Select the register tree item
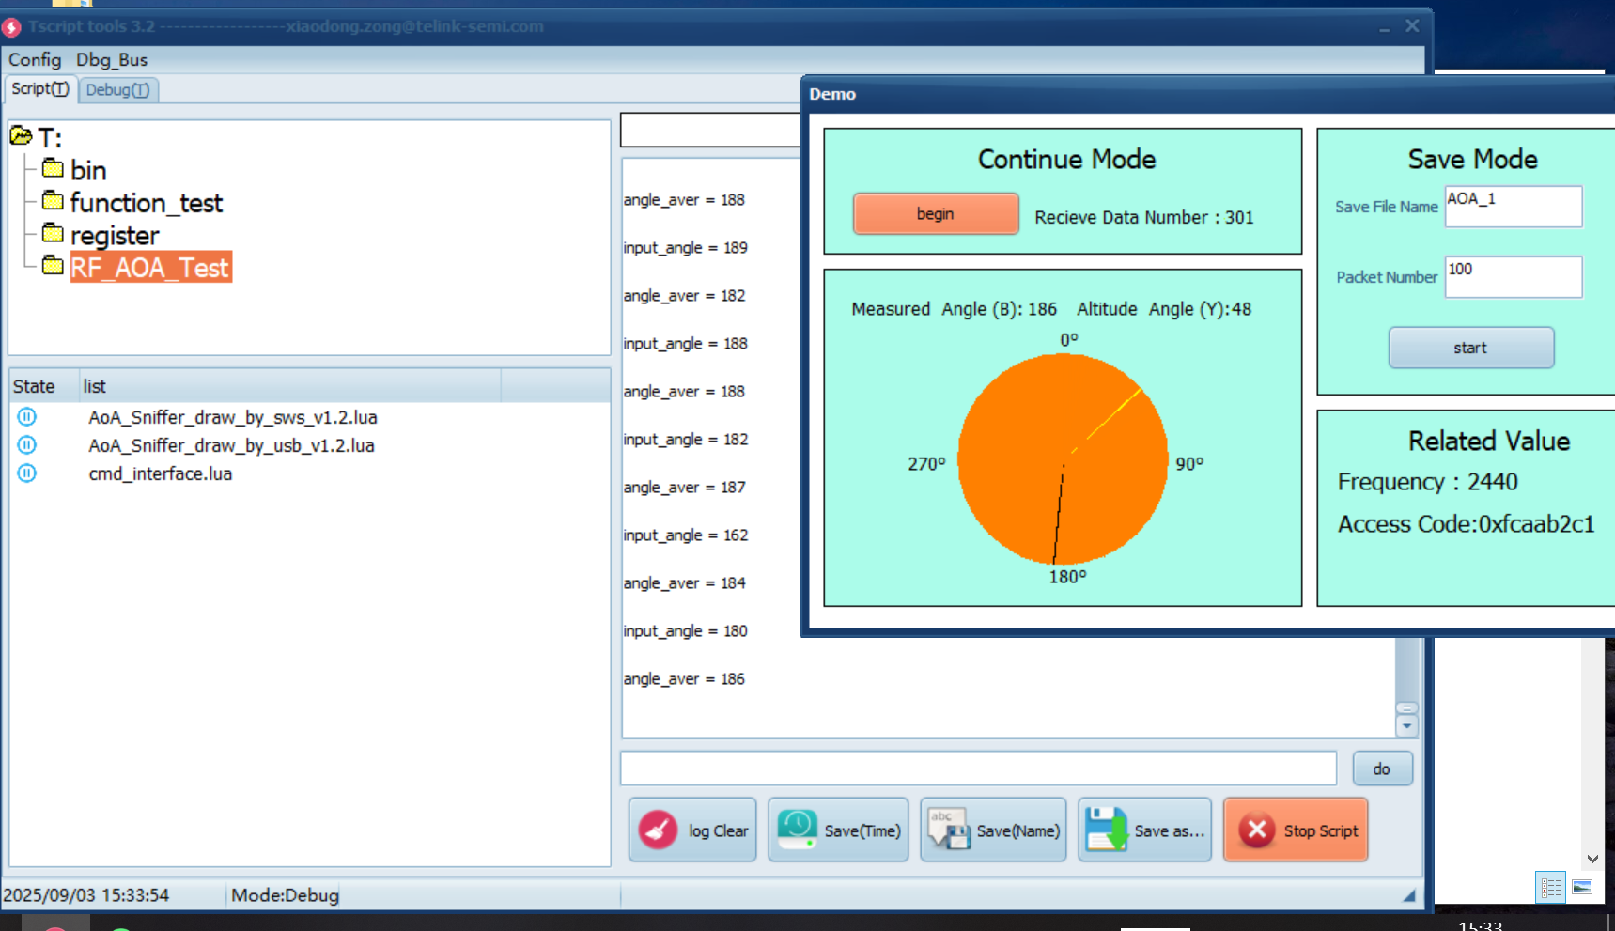The image size is (1615, 931). pos(115,235)
